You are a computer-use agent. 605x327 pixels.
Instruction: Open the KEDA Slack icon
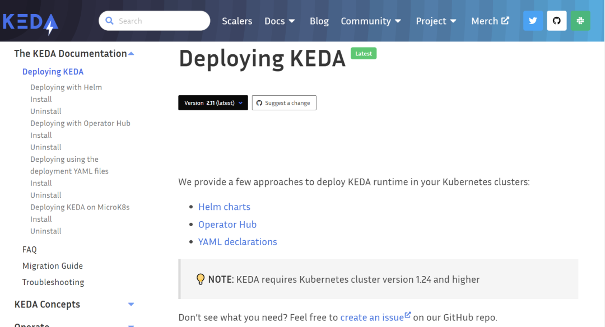pyautogui.click(x=580, y=21)
